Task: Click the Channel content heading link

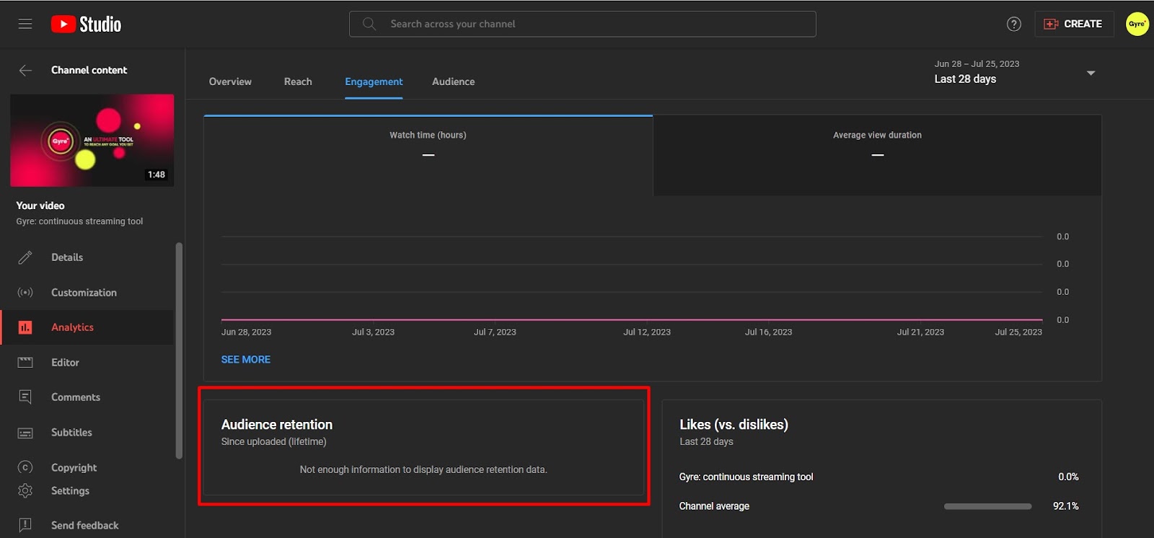Action: click(x=89, y=70)
